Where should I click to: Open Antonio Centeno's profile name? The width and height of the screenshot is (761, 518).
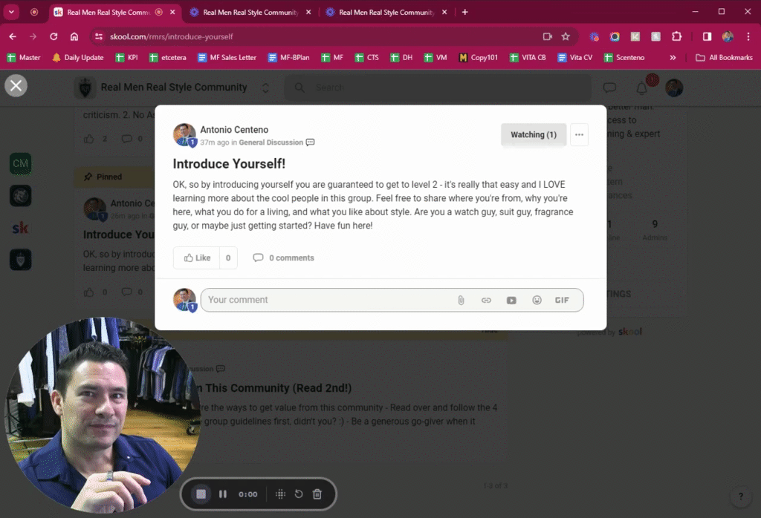[234, 130]
